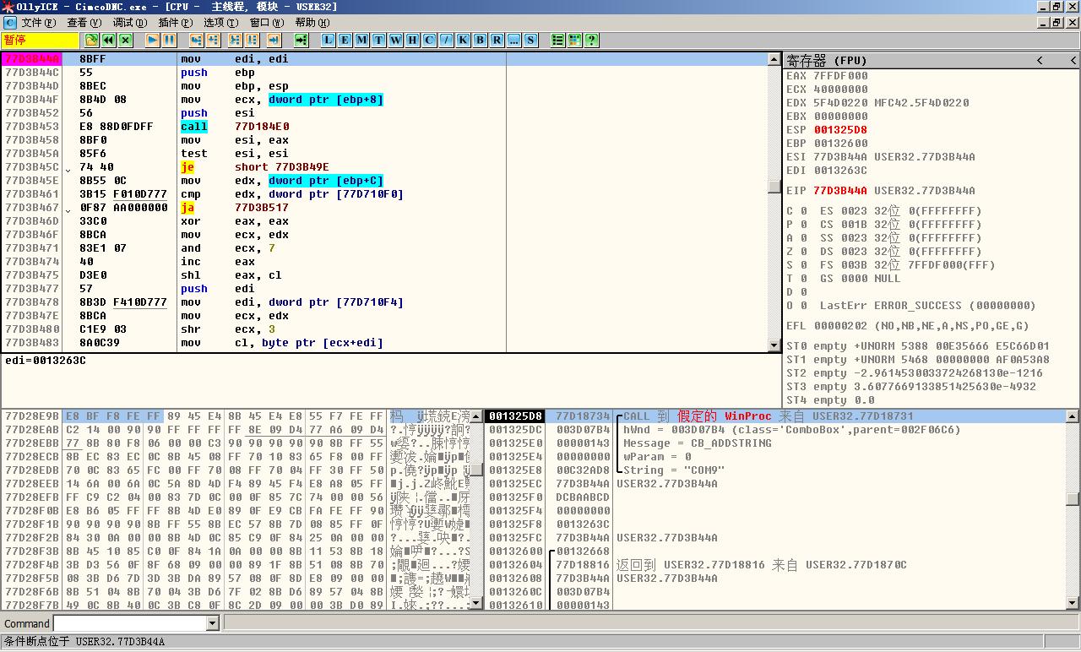Open the 文件(F) menu

tap(38, 23)
